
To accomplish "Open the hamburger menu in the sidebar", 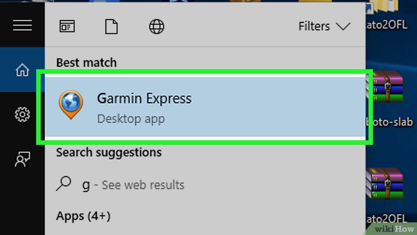I will click(x=22, y=25).
